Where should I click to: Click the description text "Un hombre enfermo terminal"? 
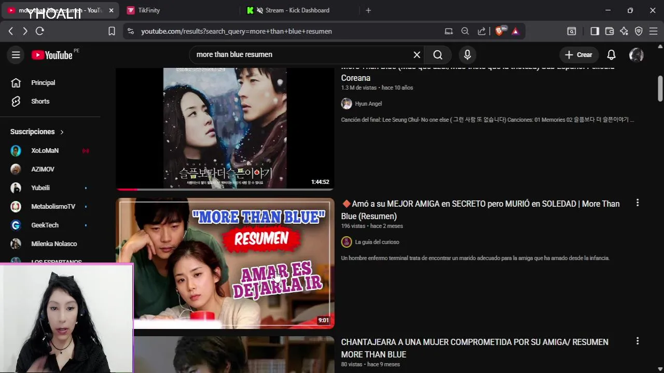click(475, 258)
